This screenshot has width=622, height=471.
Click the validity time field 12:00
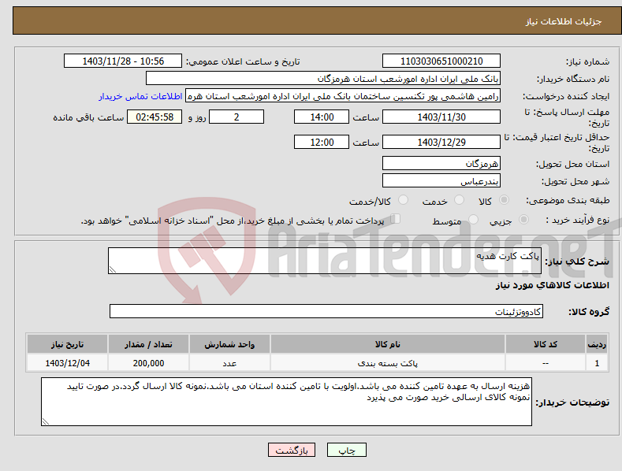click(322, 142)
